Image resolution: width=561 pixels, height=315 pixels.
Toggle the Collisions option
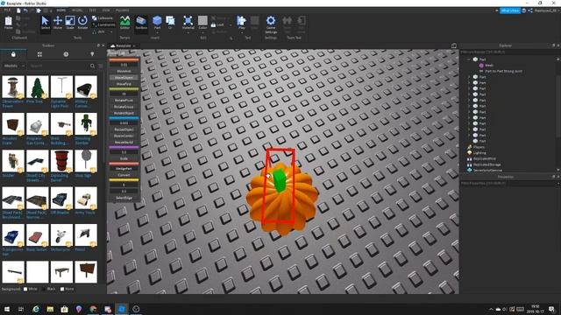[x=103, y=17]
